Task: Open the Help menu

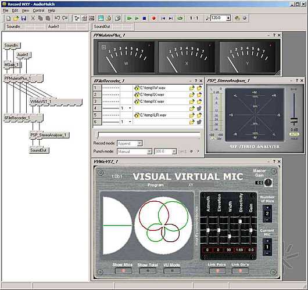Action: (52, 10)
